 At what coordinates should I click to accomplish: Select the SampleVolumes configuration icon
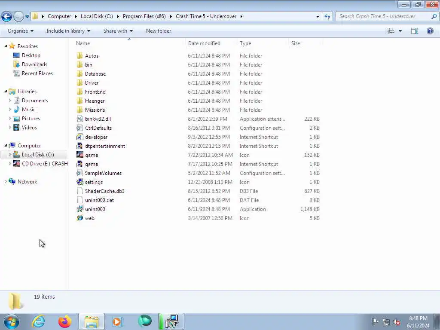[x=80, y=173]
